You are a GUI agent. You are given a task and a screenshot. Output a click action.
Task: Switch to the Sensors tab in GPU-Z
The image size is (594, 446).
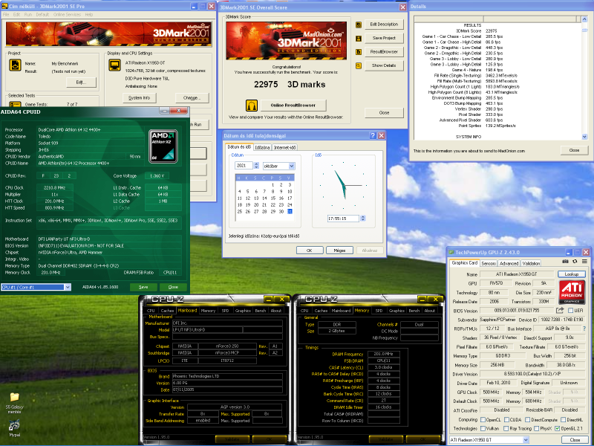tap(489, 263)
